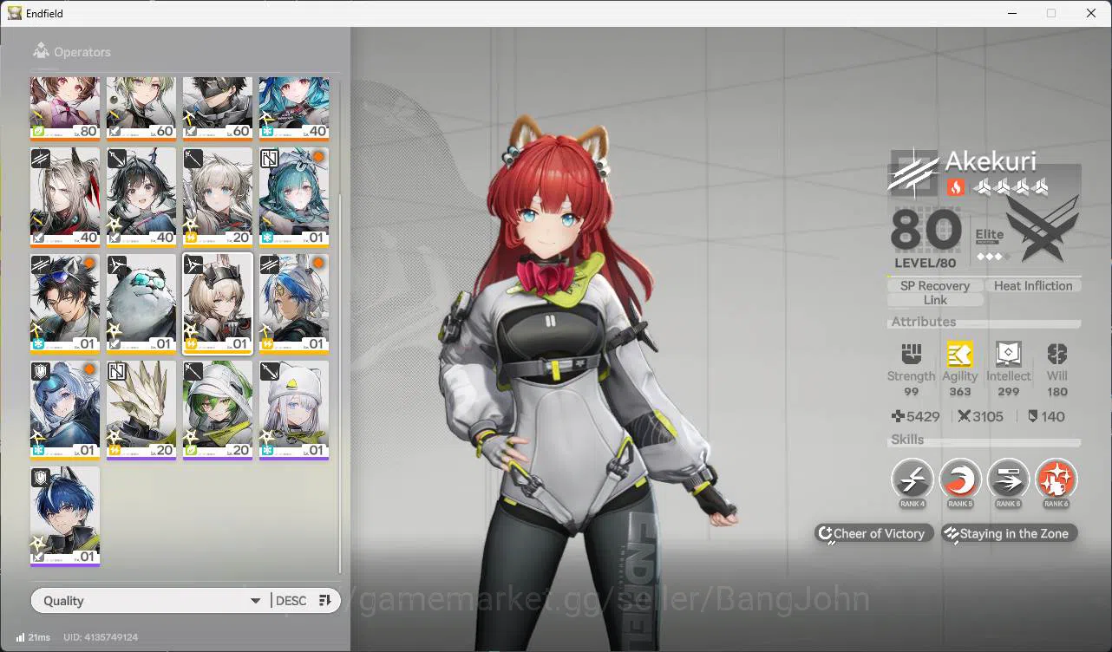This screenshot has width=1112, height=652.
Task: Open the Rank 4 slash skill icon
Action: tap(912, 479)
